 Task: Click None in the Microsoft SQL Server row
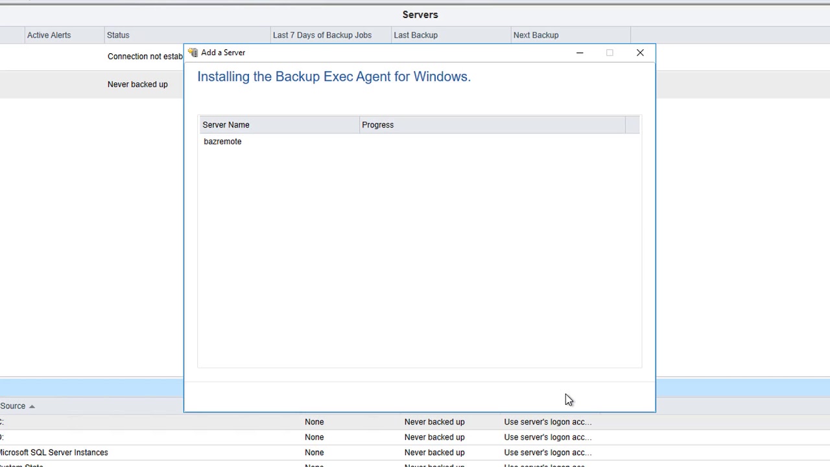(314, 452)
